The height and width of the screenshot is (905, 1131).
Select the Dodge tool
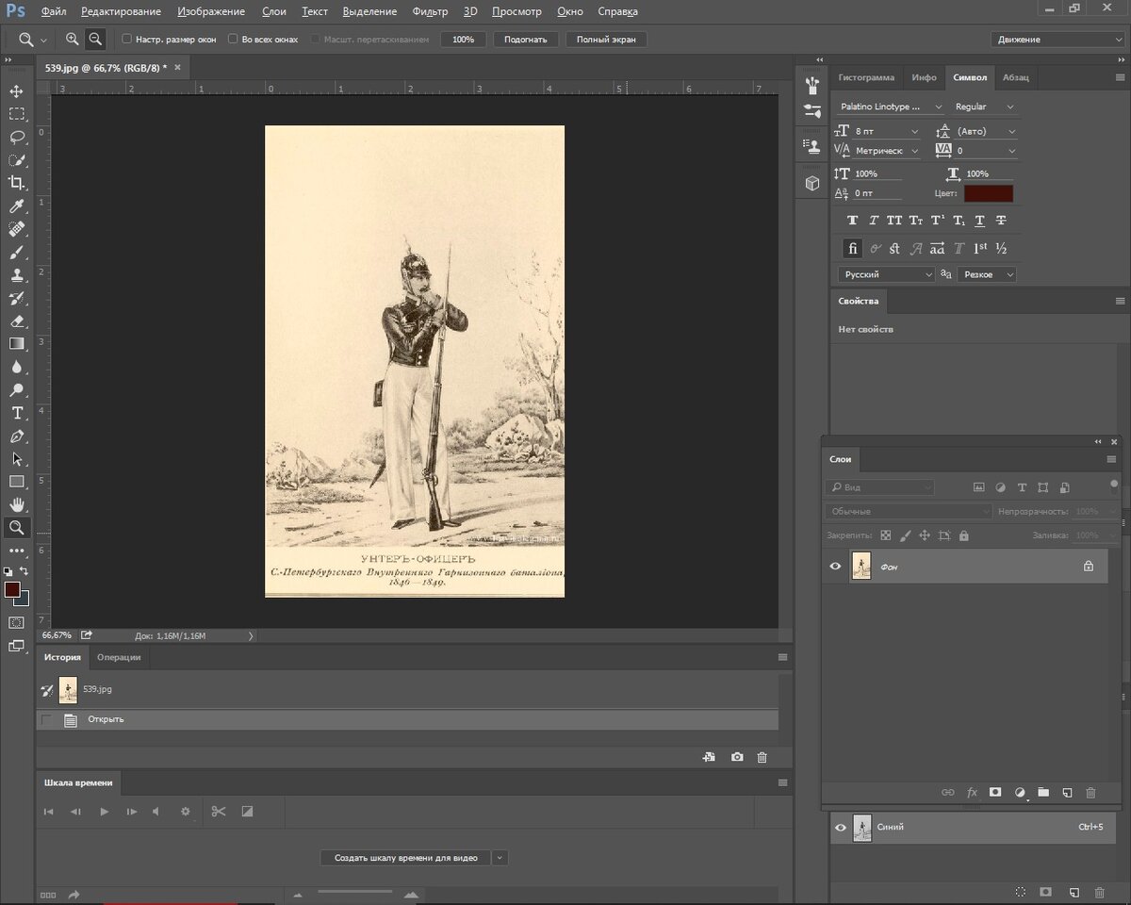click(x=16, y=390)
